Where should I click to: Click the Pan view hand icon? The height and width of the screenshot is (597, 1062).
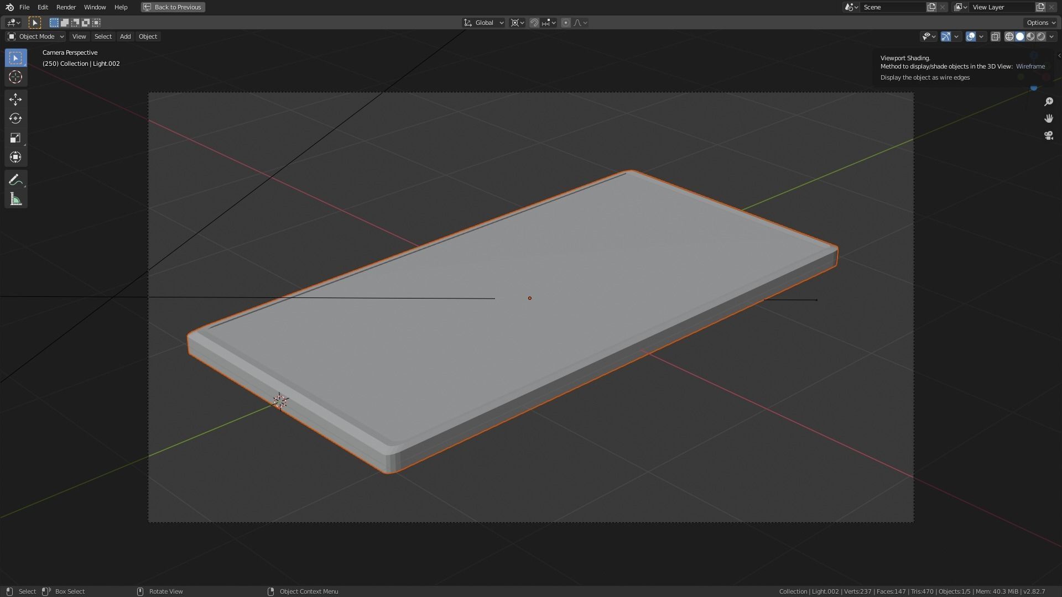pos(1048,118)
